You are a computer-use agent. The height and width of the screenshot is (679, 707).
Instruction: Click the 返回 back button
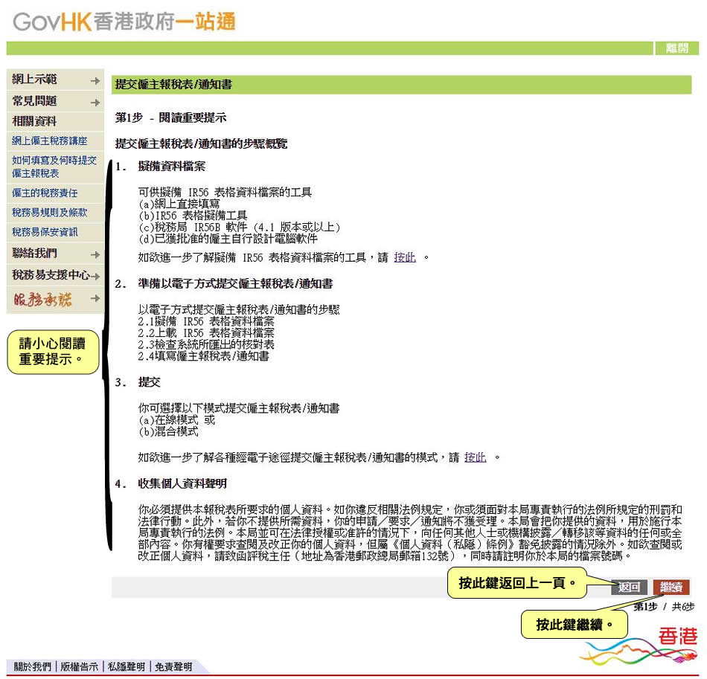(629, 587)
